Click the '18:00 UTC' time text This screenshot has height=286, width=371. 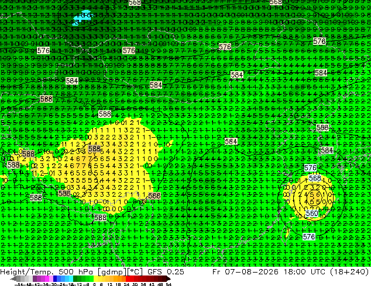[x=305, y=272]
